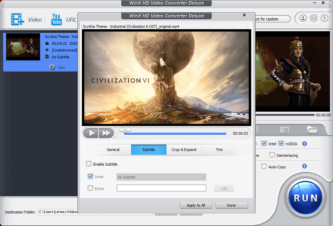Screen dimensions: 333x226
Task: Click the mail envelope icon
Action: pyautogui.click(x=314, y=18)
